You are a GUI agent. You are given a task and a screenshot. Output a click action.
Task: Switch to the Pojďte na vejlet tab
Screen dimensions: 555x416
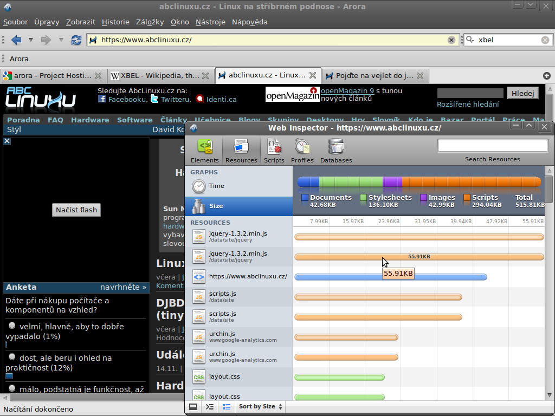click(x=375, y=76)
